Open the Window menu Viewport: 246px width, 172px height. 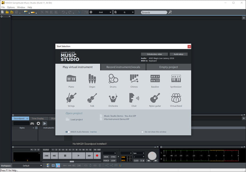click(x=21, y=7)
